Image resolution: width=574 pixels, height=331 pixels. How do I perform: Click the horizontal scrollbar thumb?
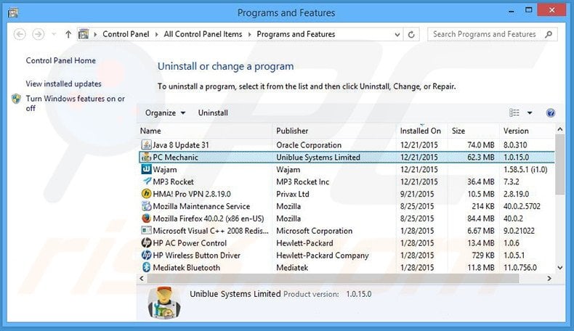pyautogui.click(x=333, y=278)
